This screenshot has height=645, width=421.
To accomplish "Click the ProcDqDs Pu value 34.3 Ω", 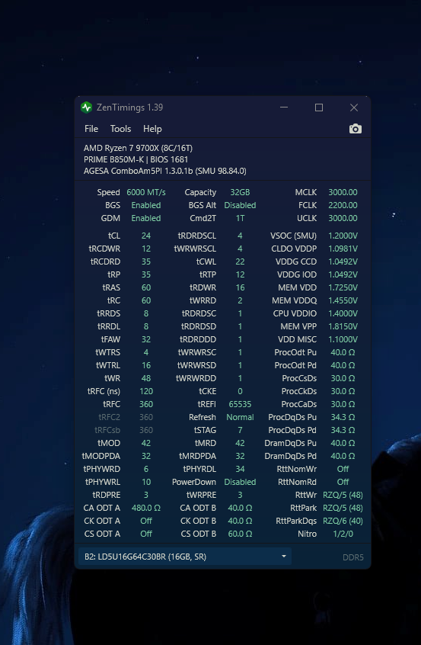I will (x=343, y=417).
